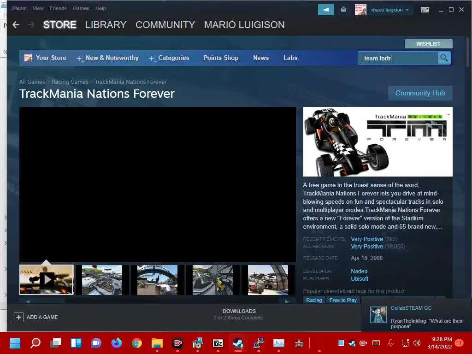Open the Widgets taskbar icon
The width and height of the screenshot is (472, 354).
(76, 343)
